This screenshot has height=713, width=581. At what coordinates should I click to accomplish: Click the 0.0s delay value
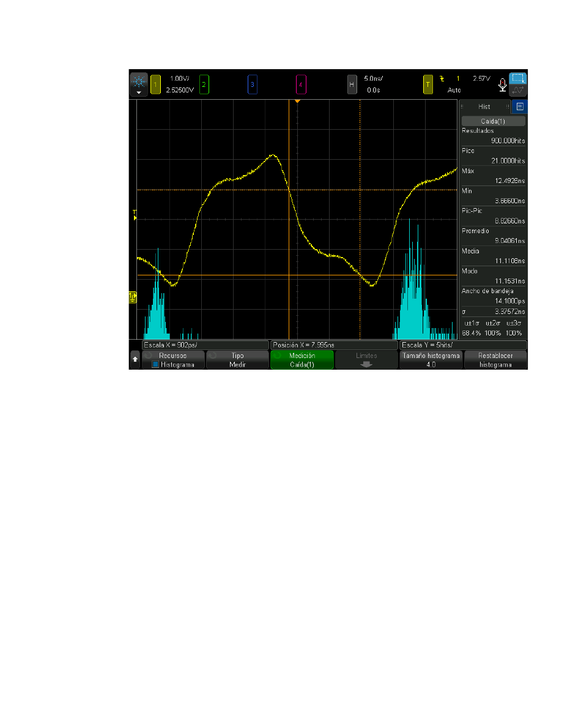[x=374, y=90]
